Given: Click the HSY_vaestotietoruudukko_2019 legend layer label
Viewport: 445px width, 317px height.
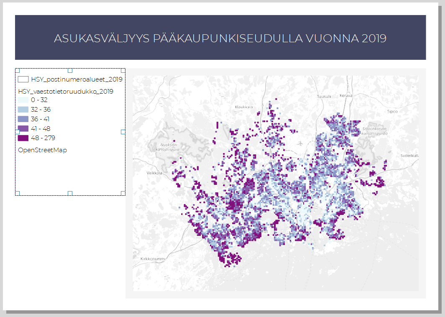Looking at the screenshot, I should (65, 91).
